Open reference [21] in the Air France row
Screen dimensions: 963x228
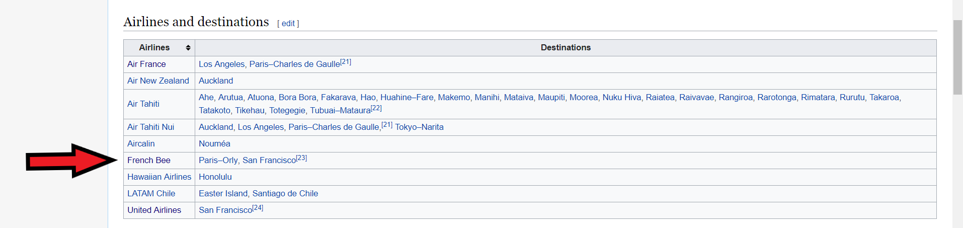tap(346, 62)
